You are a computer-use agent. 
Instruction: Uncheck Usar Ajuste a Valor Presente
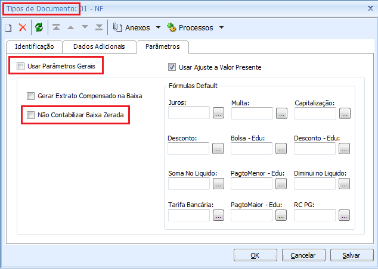coord(172,67)
